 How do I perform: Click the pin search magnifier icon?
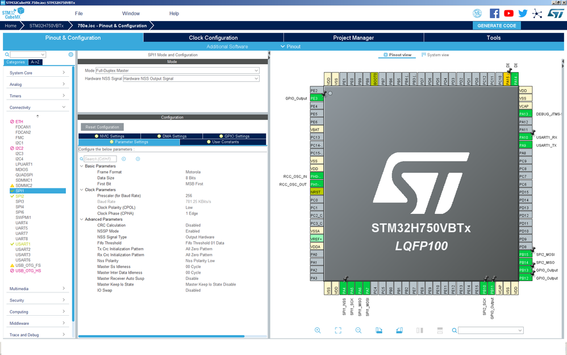[454, 331]
